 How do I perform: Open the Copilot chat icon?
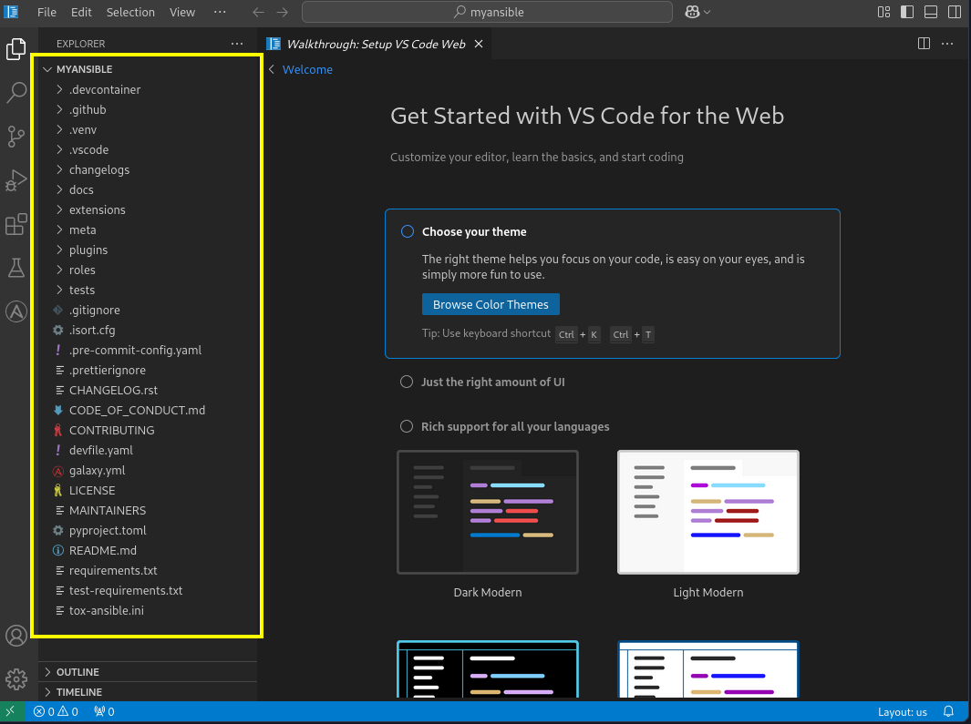pyautogui.click(x=692, y=12)
